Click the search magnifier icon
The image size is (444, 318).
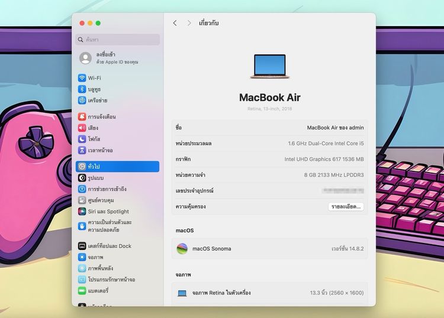(81, 40)
